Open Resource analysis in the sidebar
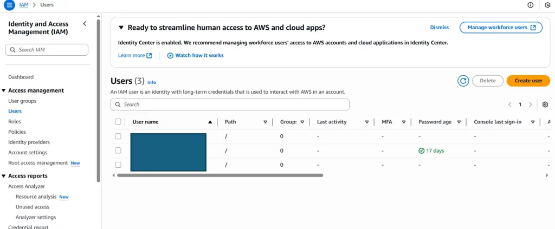This screenshot has width=555, height=229. click(36, 197)
